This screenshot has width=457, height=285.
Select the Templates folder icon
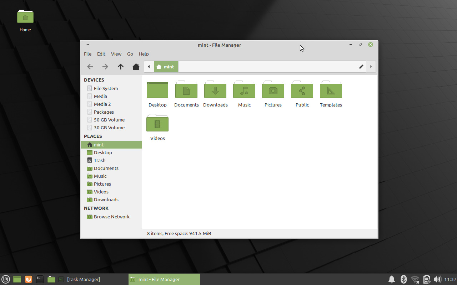331,90
